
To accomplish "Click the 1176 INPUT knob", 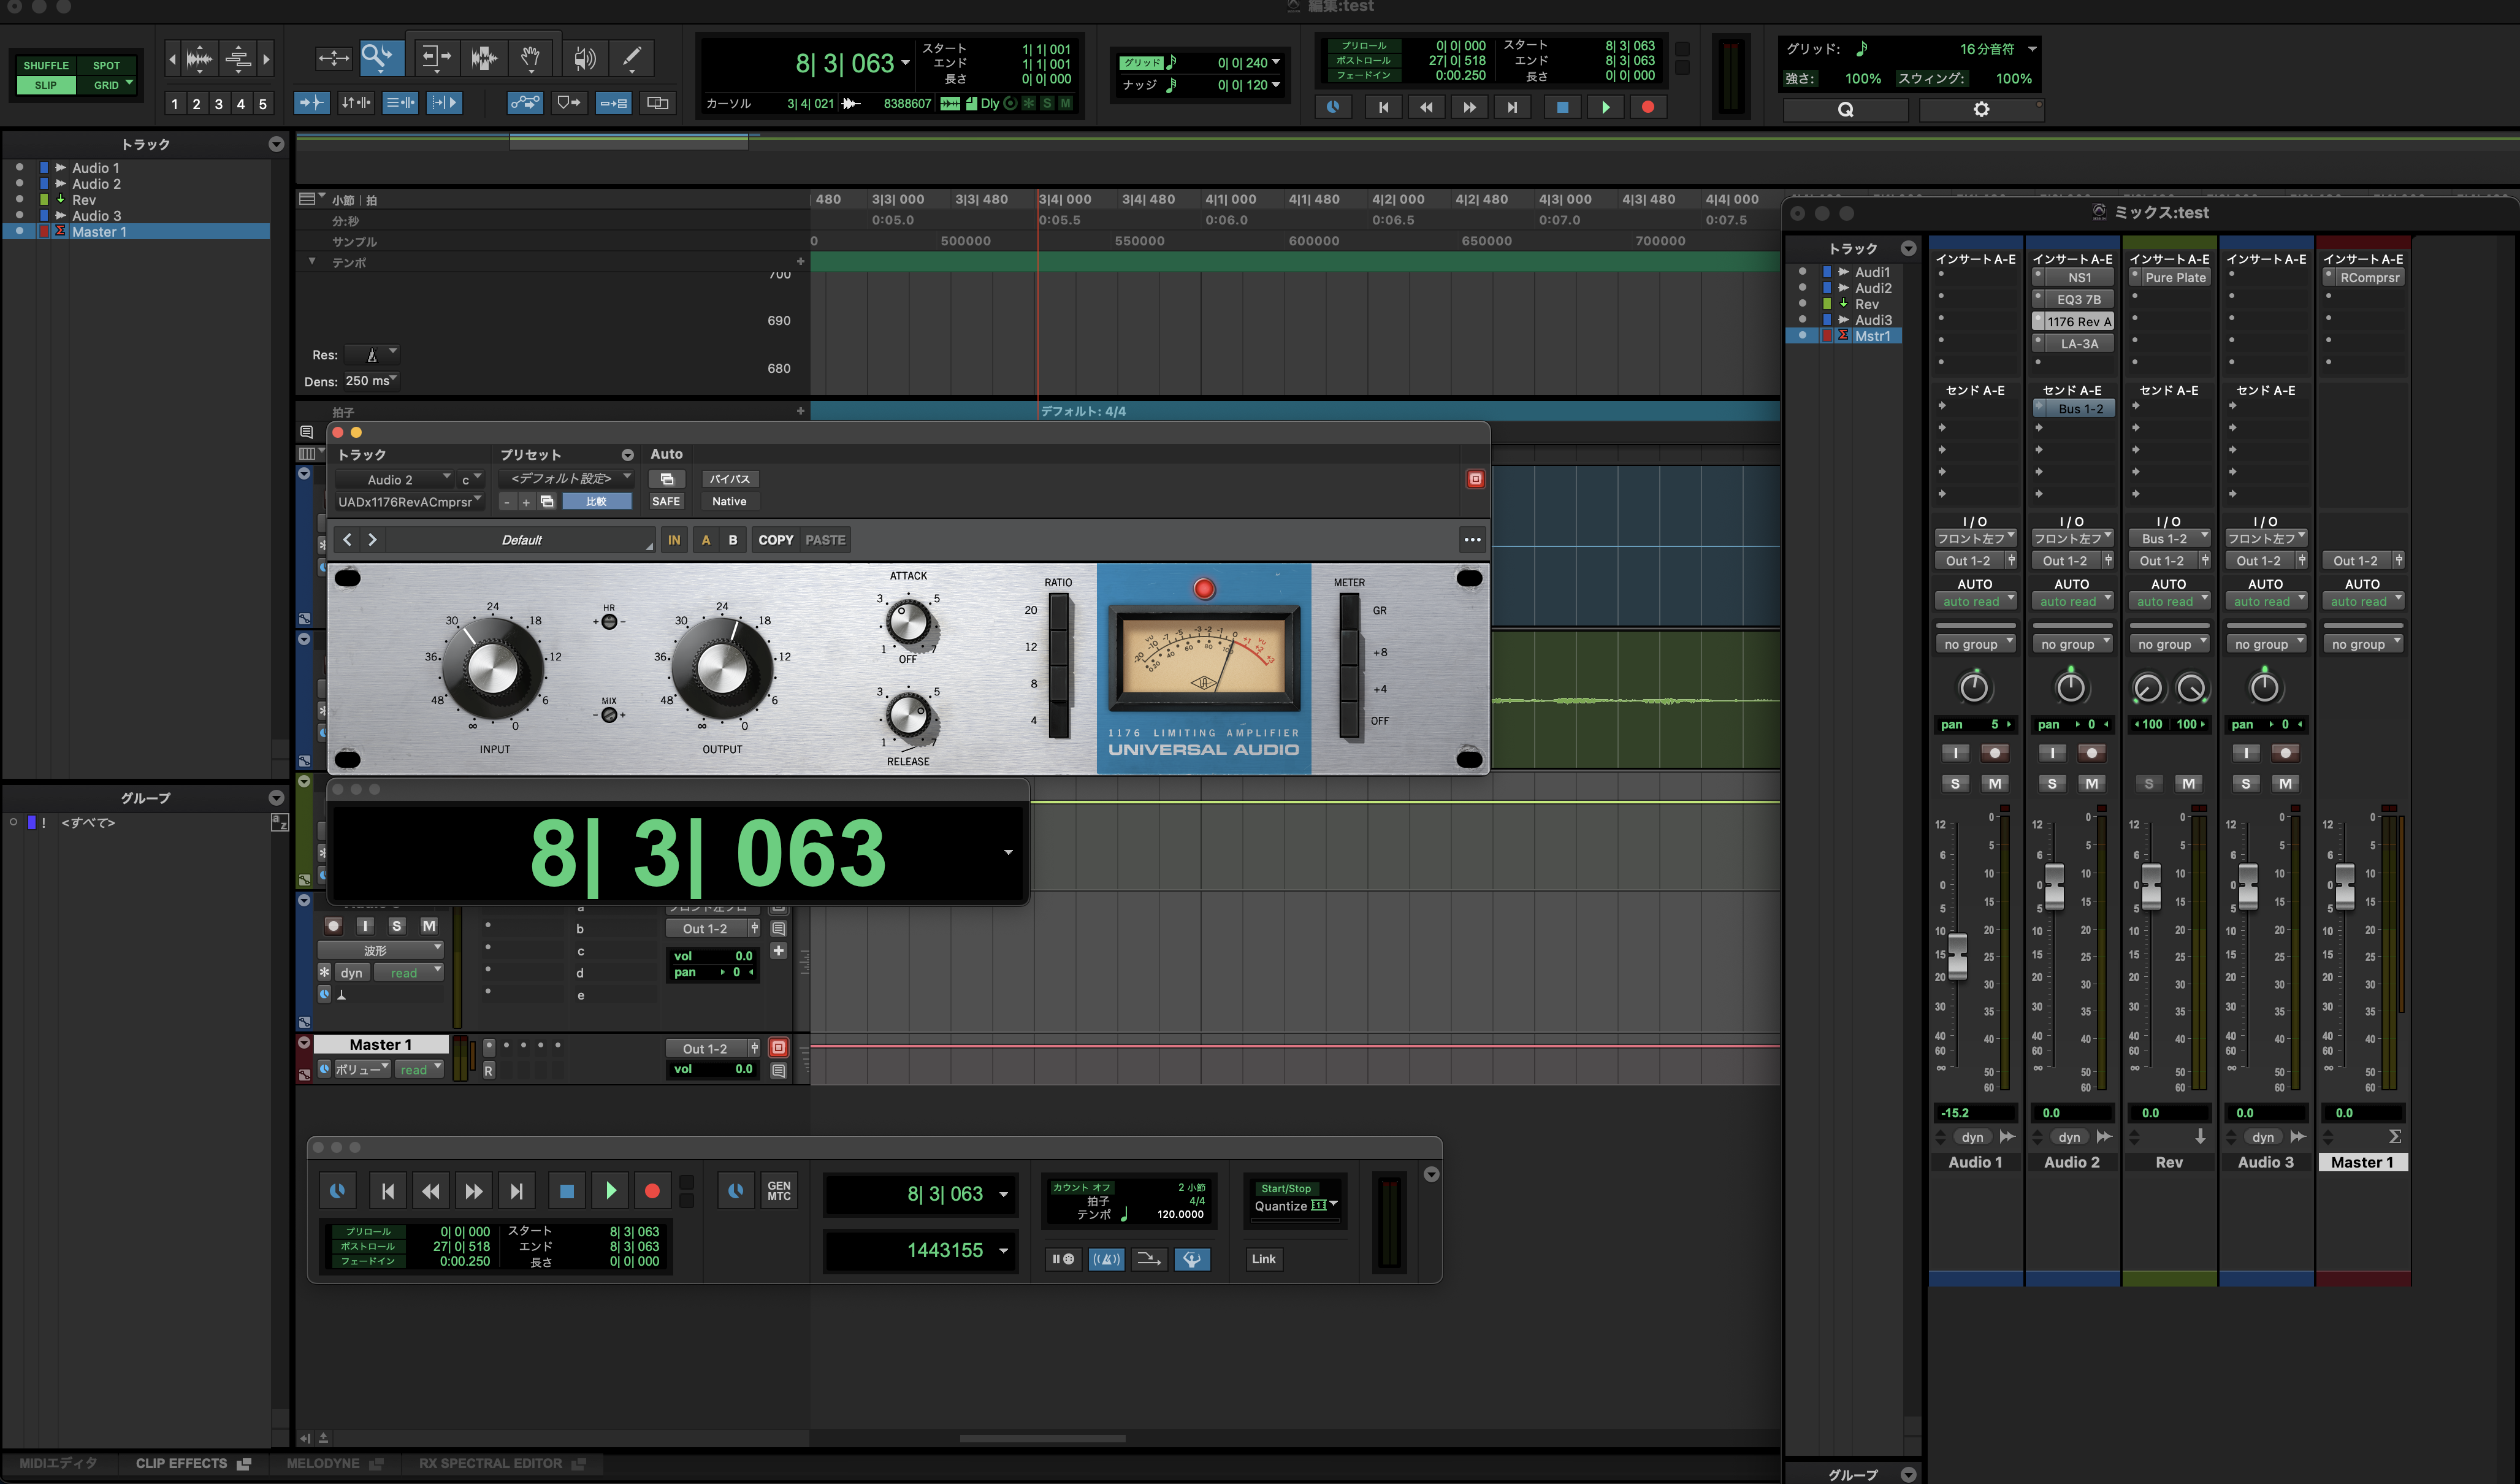I will click(492, 669).
